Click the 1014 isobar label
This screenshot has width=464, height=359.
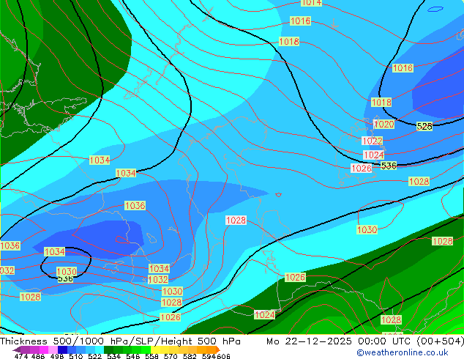tap(311, 3)
